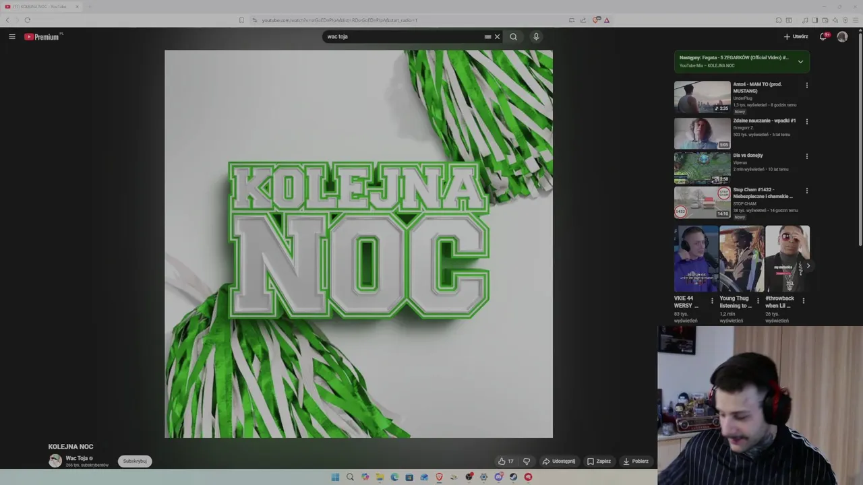Launch File Explorer from the taskbar
Image resolution: width=863 pixels, height=485 pixels.
coord(380,477)
